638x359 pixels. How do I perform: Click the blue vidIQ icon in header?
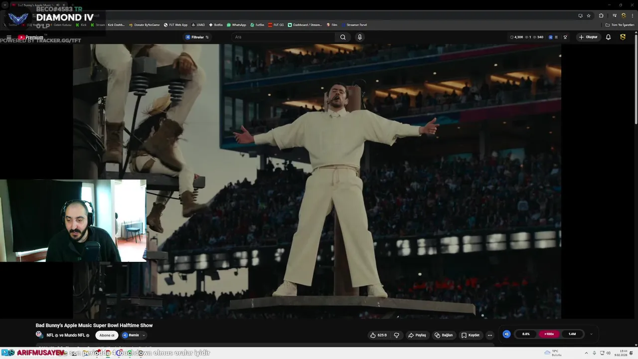[x=550, y=37]
